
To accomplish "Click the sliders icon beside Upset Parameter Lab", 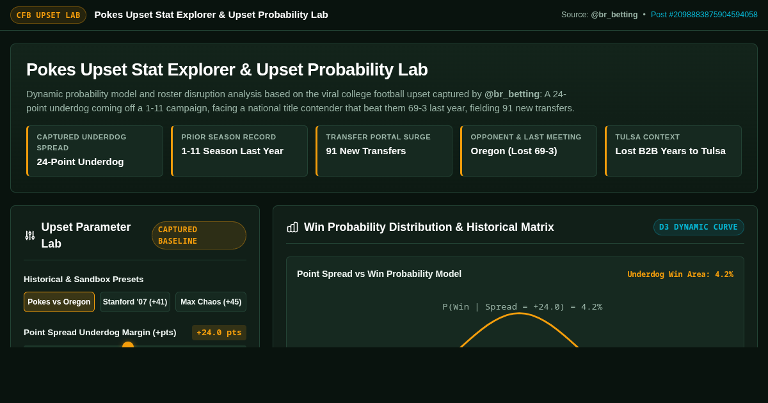I will click(x=30, y=235).
